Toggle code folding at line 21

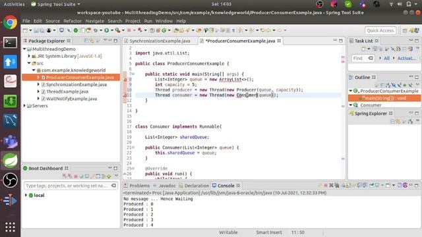133,147
